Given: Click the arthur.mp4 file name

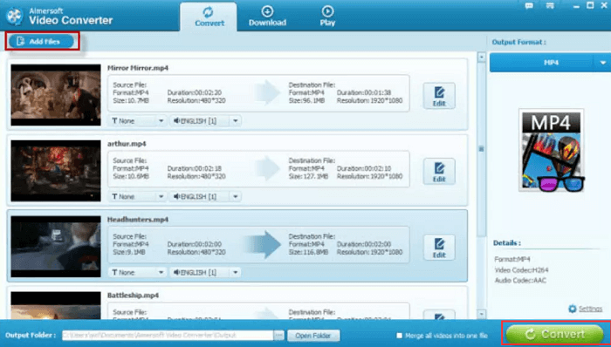Looking at the screenshot, I should tap(127, 144).
